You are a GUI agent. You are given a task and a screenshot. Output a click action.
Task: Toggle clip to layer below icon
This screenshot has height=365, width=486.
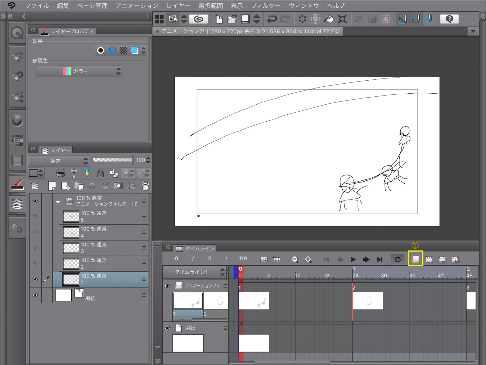(60, 173)
